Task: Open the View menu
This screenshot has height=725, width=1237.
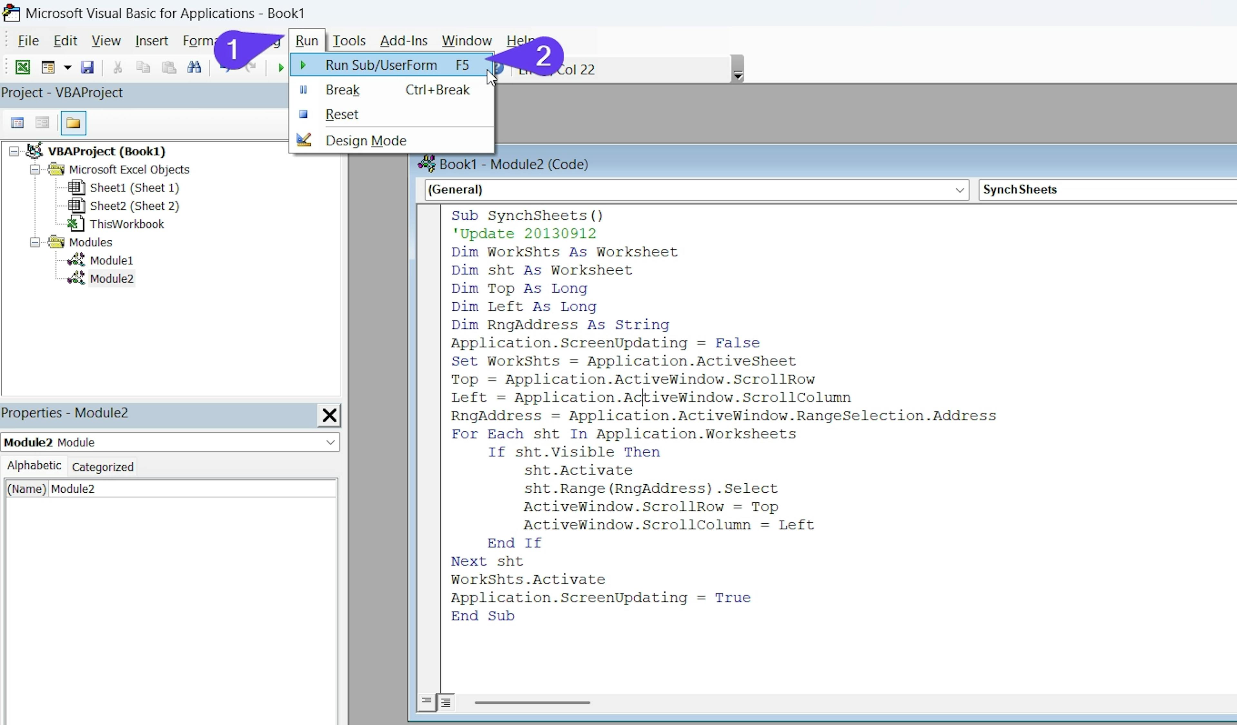Action: point(106,41)
